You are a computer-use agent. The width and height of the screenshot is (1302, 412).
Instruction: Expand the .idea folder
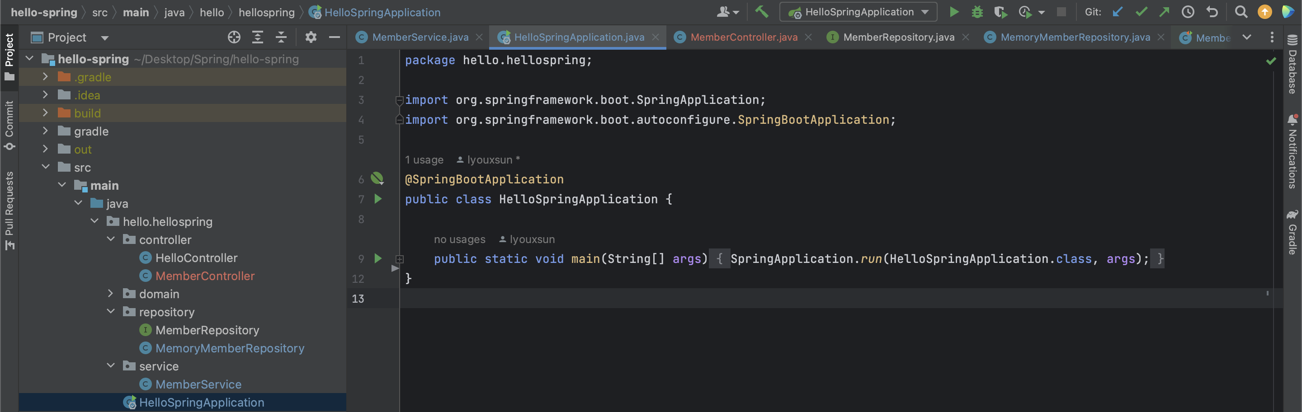click(45, 95)
